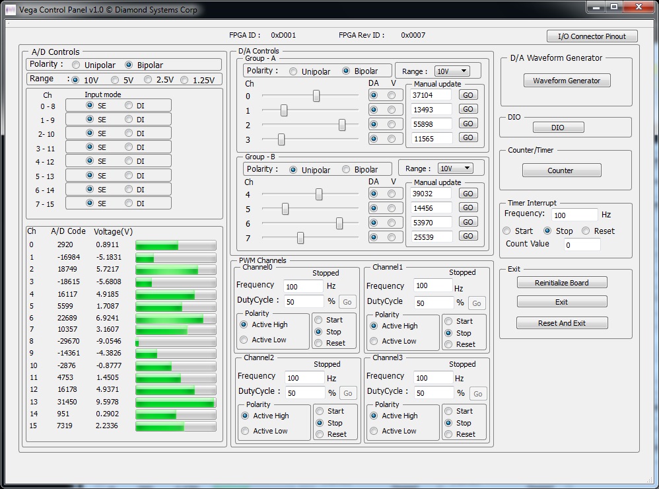This screenshot has height=489, width=659.
Task: Select Unipolar polarity in A/D Controls
Action: click(x=76, y=65)
